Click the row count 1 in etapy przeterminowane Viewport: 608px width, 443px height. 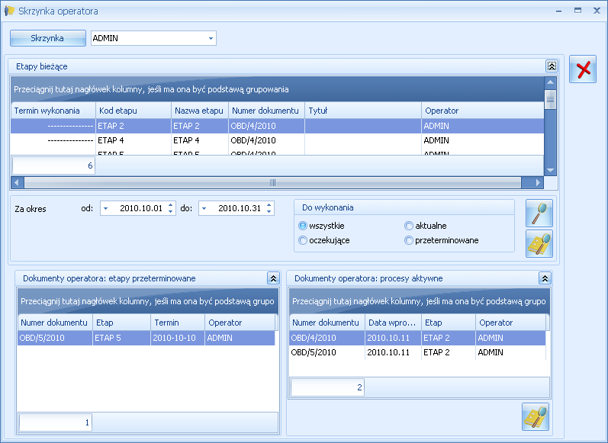55,422
